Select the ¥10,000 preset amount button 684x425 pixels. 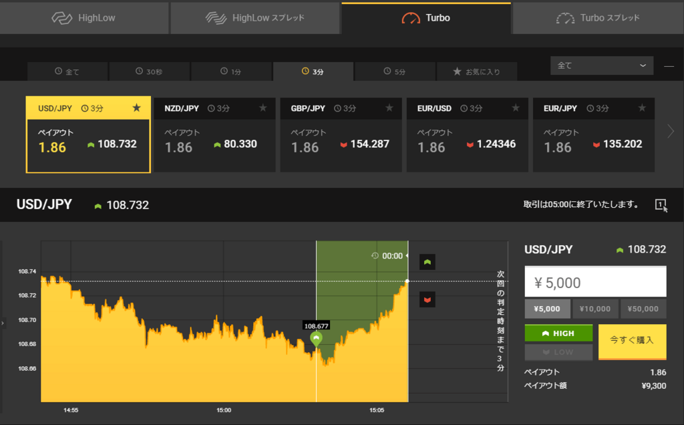[595, 309]
